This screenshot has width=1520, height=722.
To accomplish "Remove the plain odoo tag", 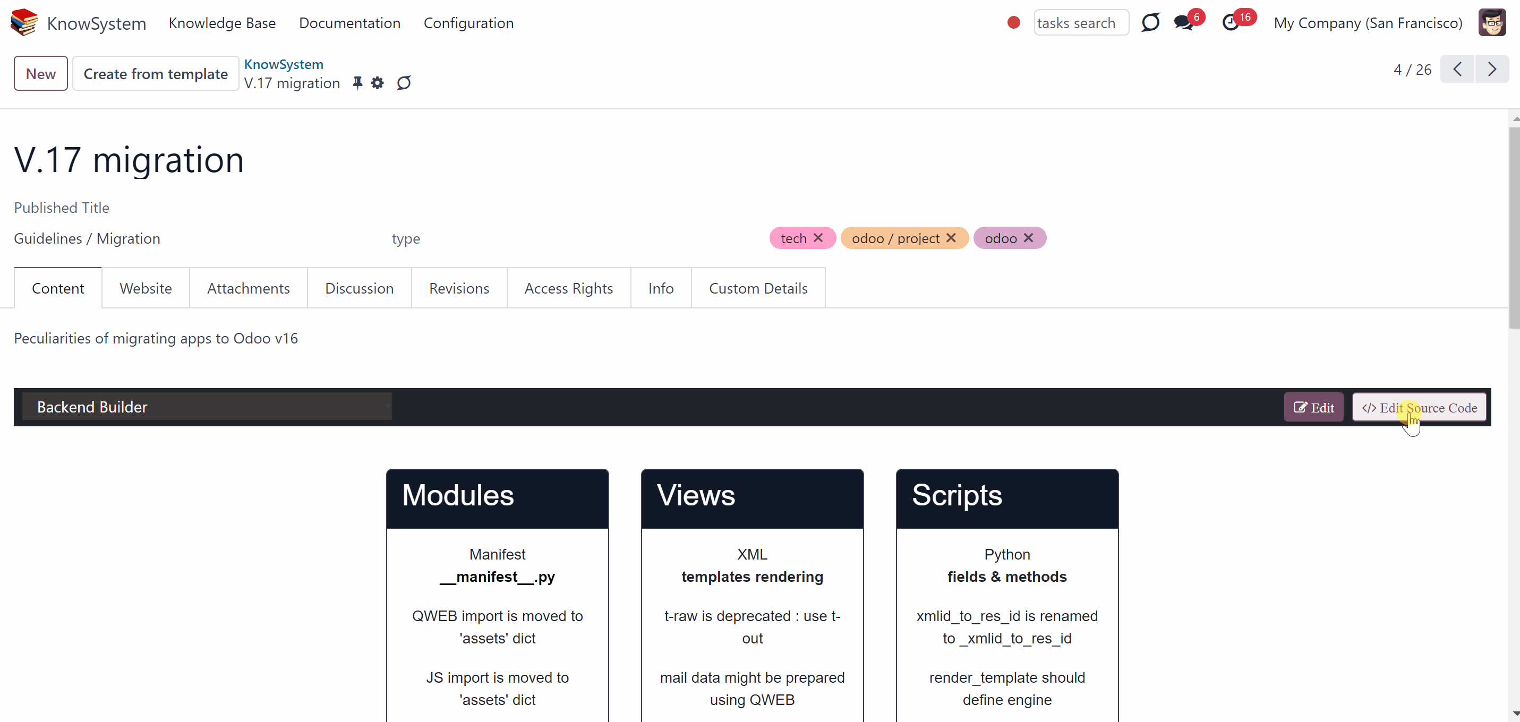I will coord(1029,238).
